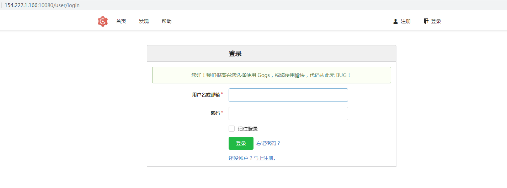The height and width of the screenshot is (188, 507).
Task: Open the 发现 explore menu item
Action: (144, 21)
